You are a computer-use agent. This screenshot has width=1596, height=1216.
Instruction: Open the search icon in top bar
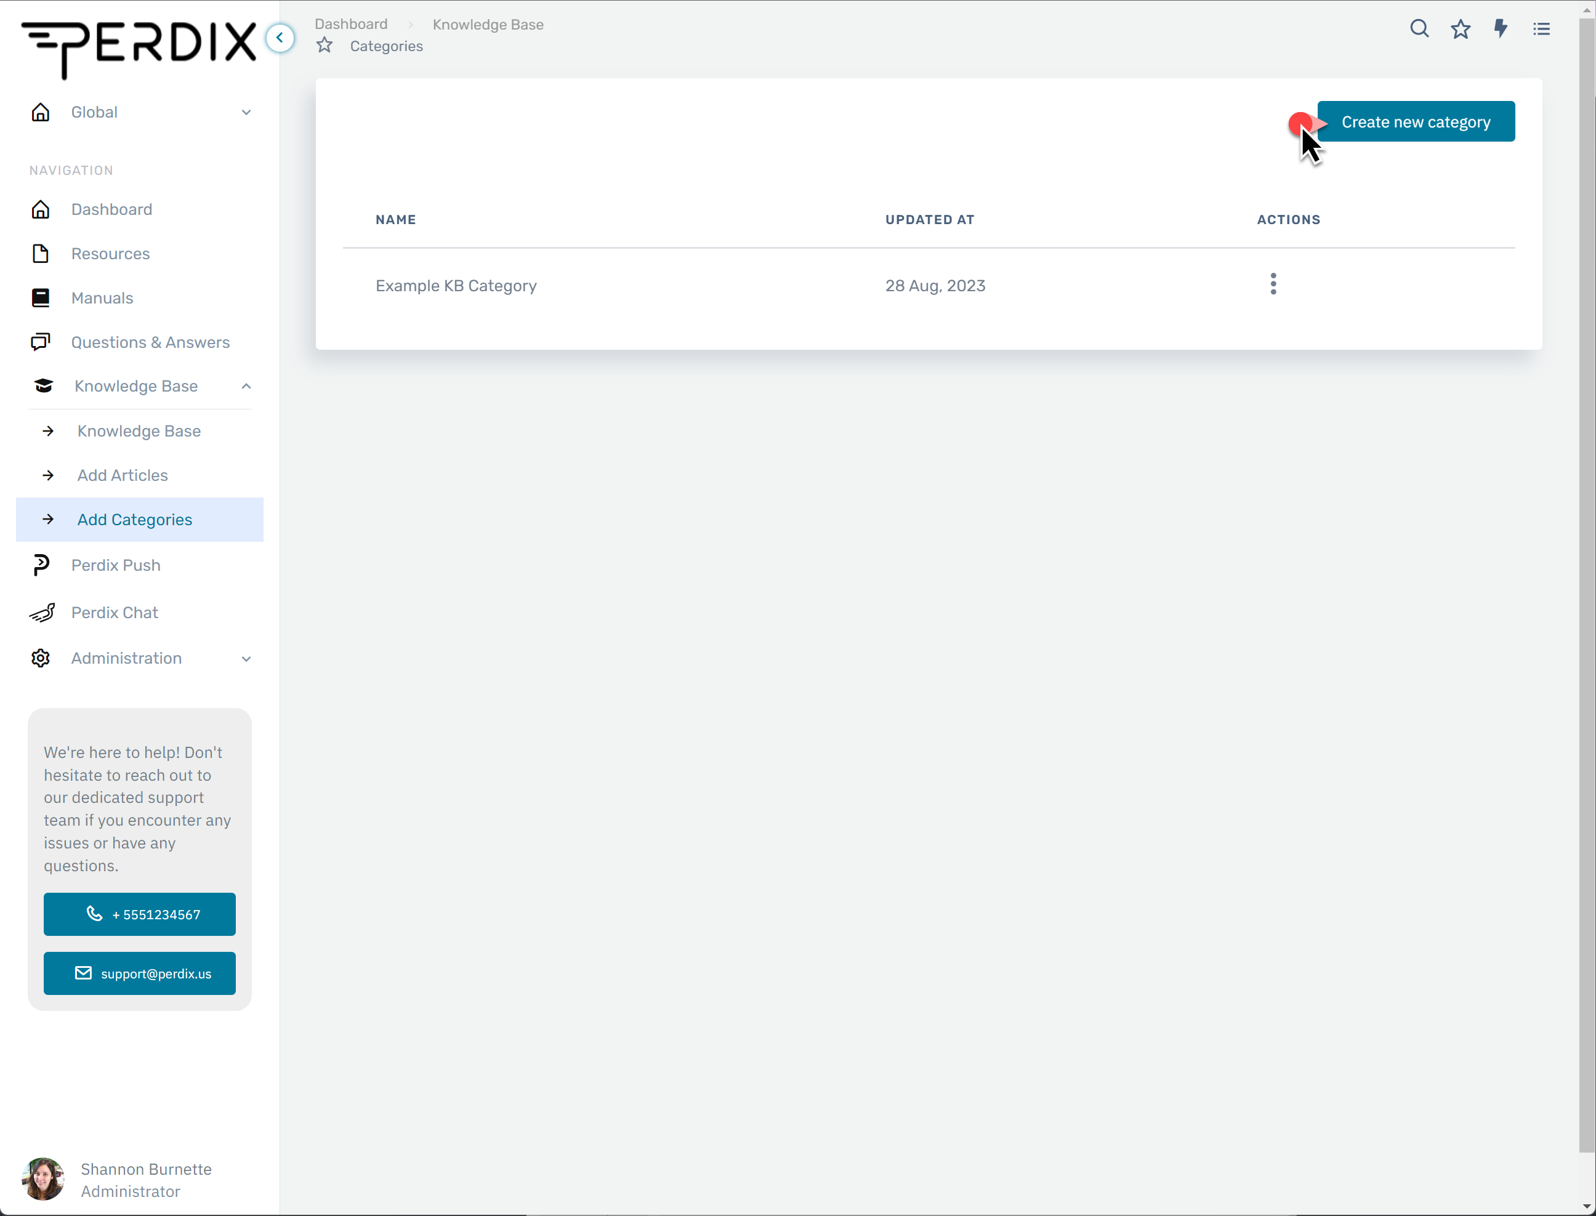pos(1419,29)
